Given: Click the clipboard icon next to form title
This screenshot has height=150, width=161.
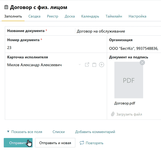Looking at the screenshot, I should pos(7,7).
